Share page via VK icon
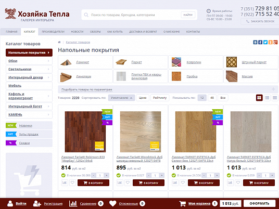 click(255, 42)
